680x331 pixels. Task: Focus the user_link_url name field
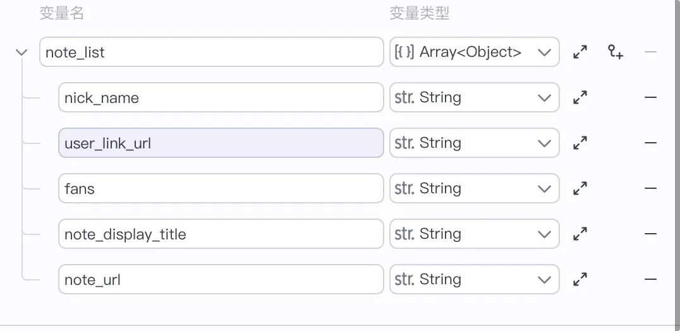pyautogui.click(x=221, y=143)
